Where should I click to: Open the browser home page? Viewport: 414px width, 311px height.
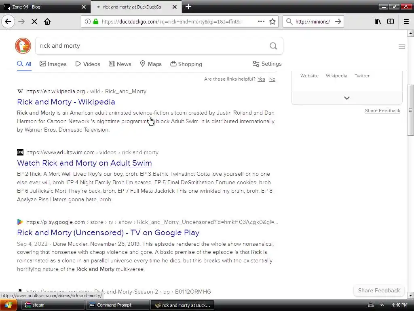[x=47, y=21]
